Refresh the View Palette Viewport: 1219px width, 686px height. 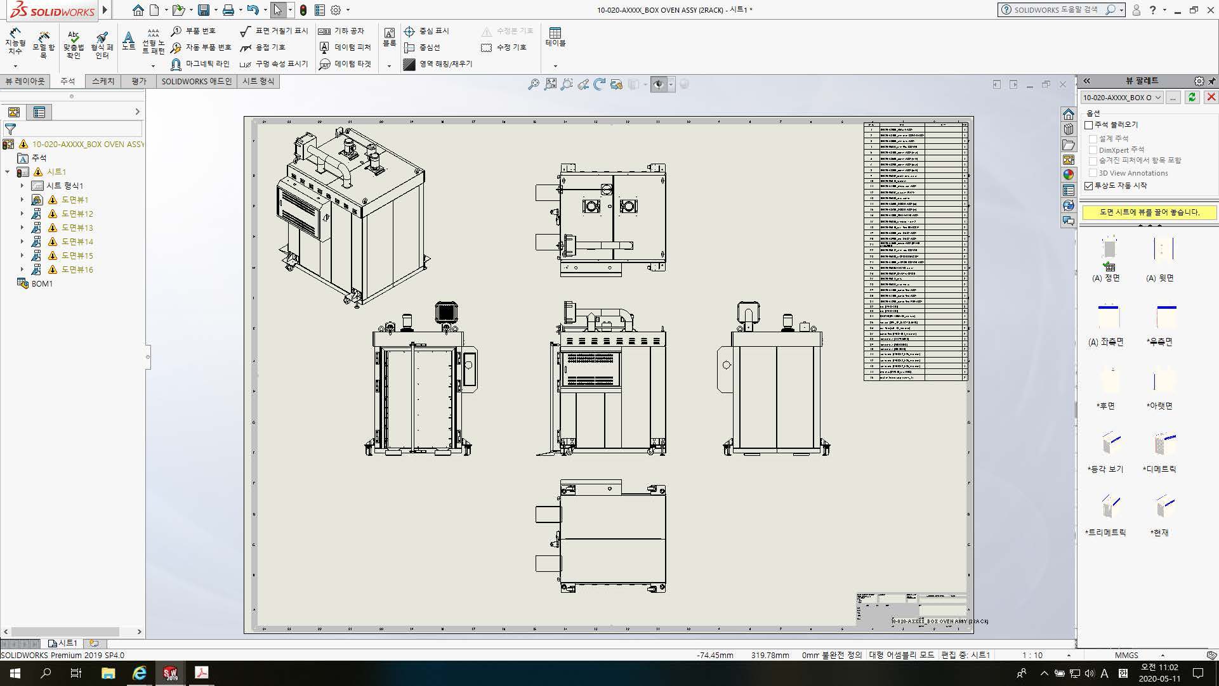(x=1192, y=97)
